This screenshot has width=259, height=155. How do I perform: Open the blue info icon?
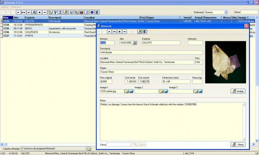(92, 12)
